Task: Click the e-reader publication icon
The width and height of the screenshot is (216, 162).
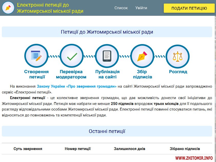Action: (107, 56)
